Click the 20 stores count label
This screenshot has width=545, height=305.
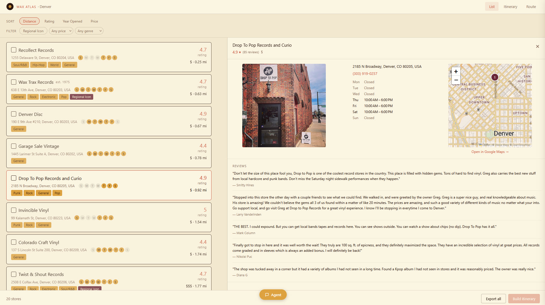click(x=14, y=299)
